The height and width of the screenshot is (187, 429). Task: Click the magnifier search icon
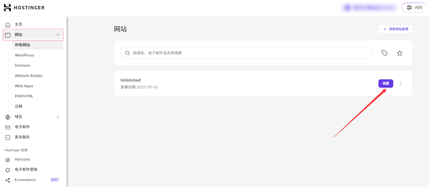pyautogui.click(x=127, y=53)
